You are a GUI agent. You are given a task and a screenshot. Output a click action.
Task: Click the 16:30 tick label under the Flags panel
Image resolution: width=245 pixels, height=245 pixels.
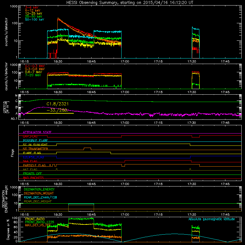pos(58,184)
